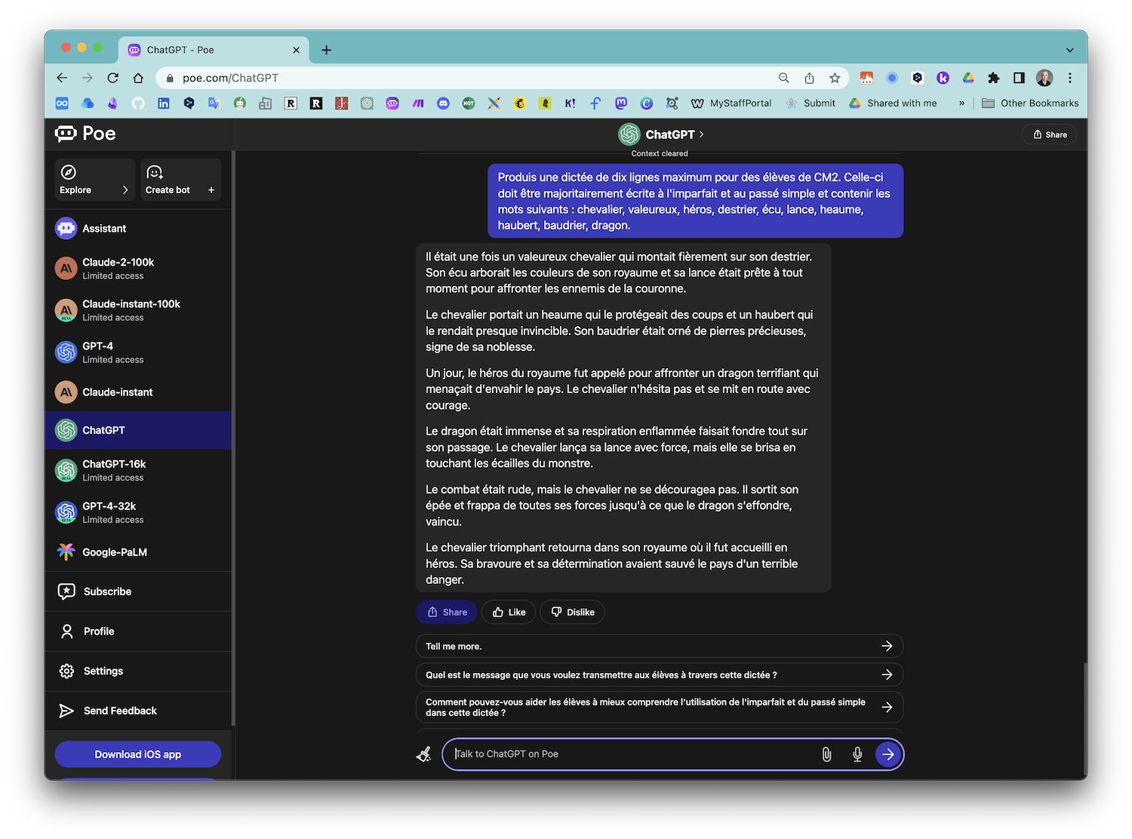Open Shared with me bookmark
This screenshot has width=1132, height=839.
coord(893,103)
